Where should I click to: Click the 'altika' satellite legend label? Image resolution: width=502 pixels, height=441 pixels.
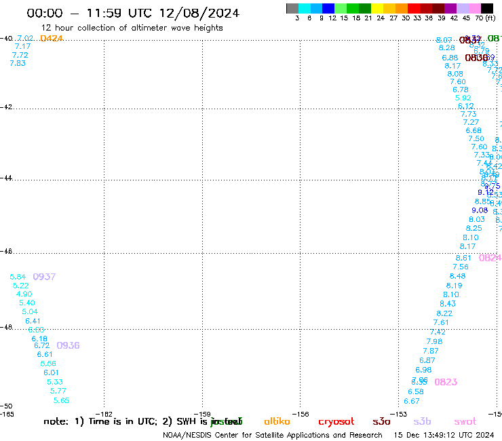277,421
